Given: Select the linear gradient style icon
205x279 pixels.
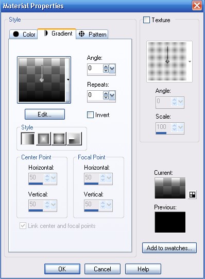Looking at the screenshot, I should [x=28, y=138].
